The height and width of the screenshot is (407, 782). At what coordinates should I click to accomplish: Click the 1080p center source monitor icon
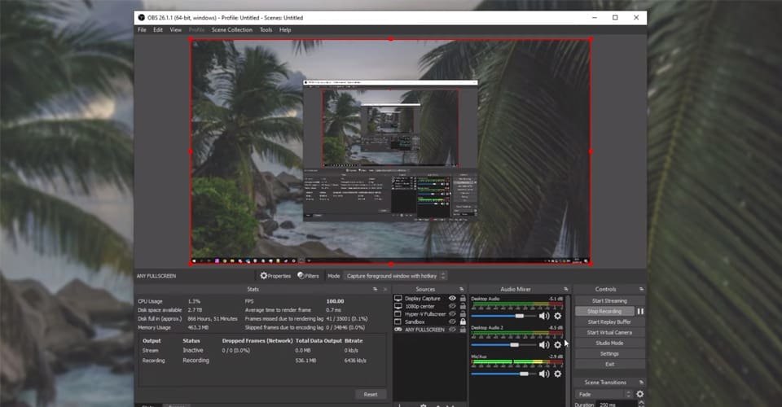[398, 306]
